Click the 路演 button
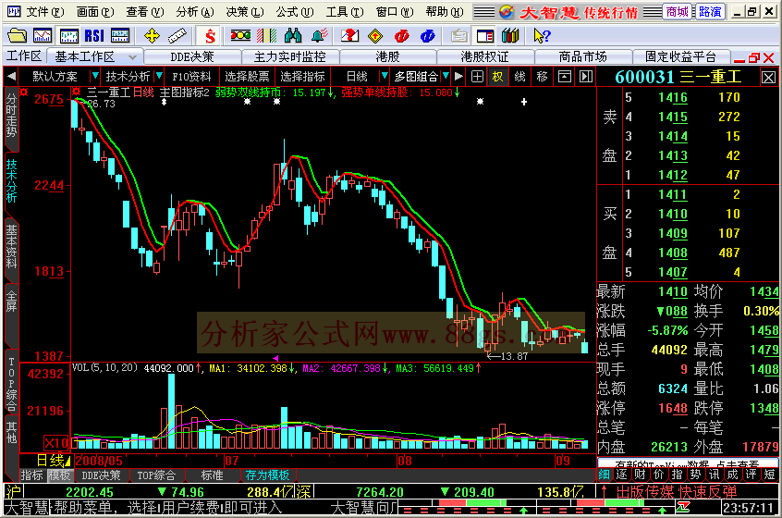The height and width of the screenshot is (518, 782). [709, 11]
